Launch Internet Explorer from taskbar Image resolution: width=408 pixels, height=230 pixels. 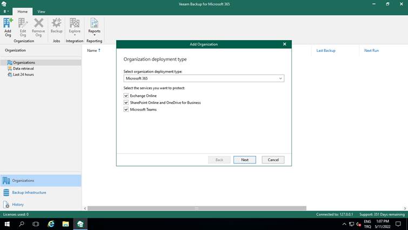coord(51,224)
